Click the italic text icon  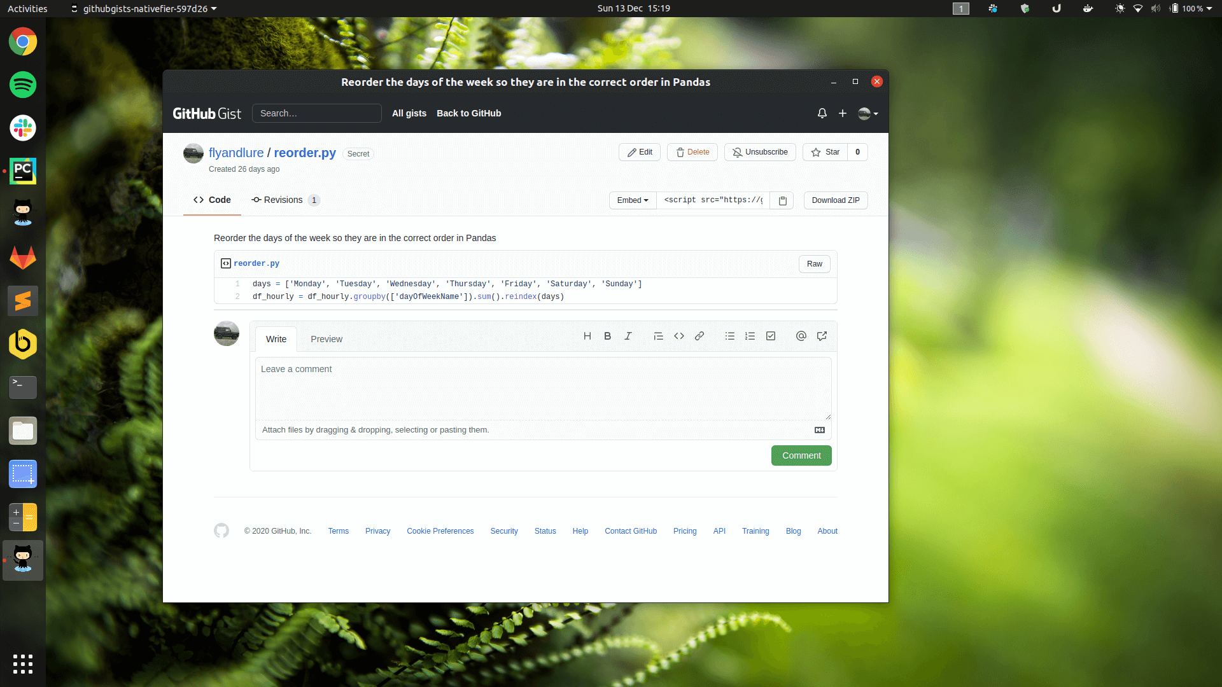tap(628, 336)
